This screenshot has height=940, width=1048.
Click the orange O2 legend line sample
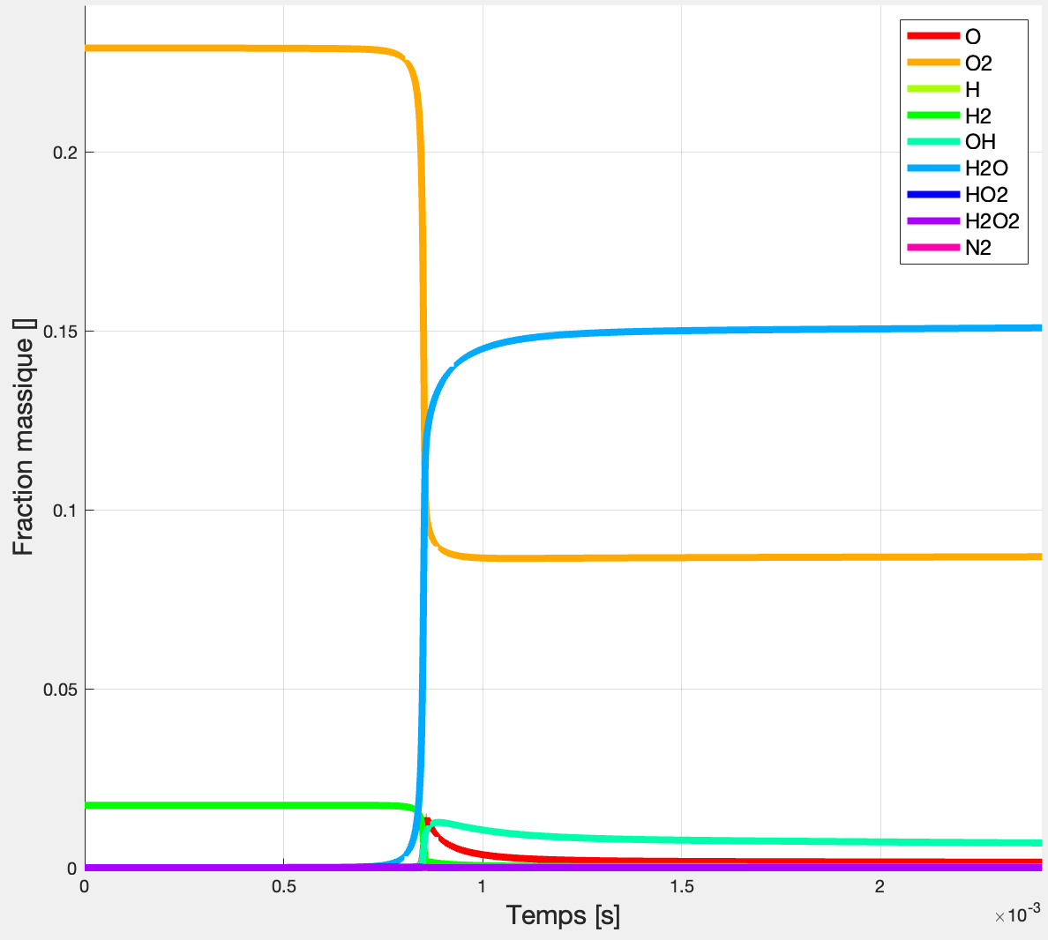pos(933,63)
